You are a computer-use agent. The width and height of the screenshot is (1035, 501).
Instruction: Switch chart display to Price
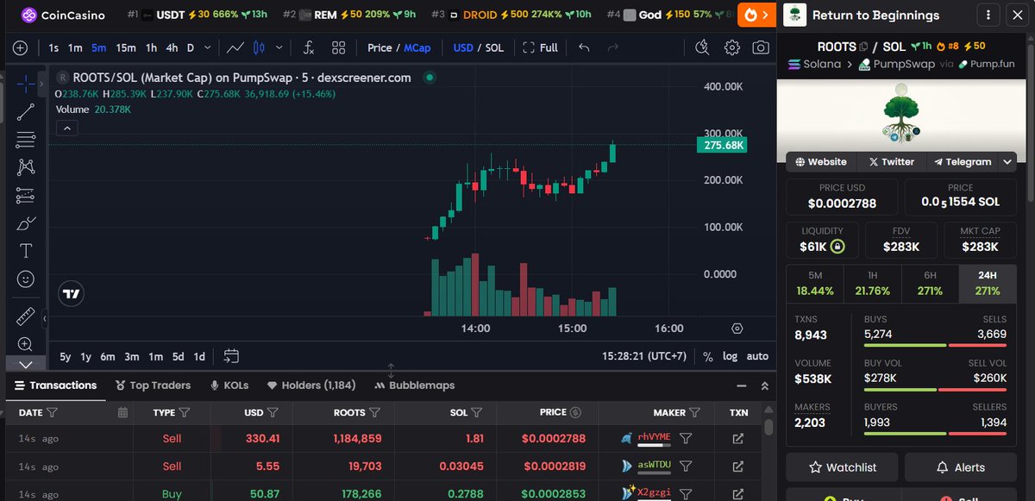point(379,48)
